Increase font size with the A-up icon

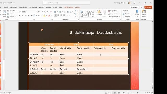[x=45, y=12]
